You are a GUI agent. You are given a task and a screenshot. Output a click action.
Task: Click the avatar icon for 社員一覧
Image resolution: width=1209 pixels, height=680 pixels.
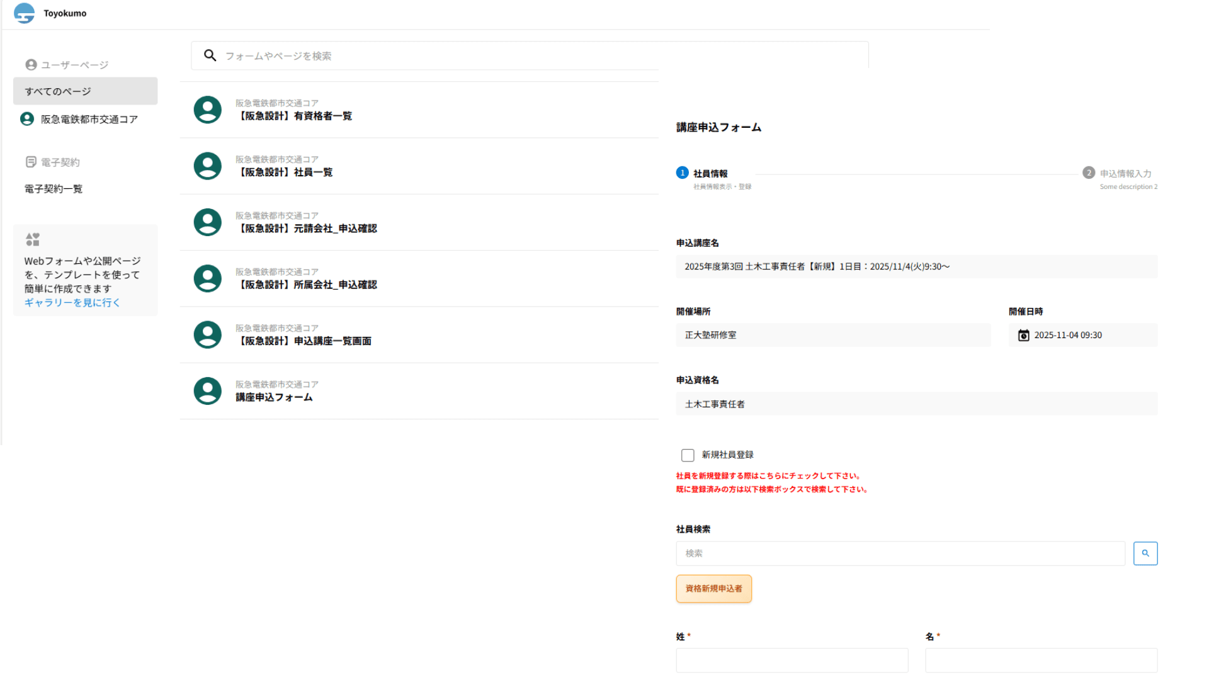pos(208,166)
